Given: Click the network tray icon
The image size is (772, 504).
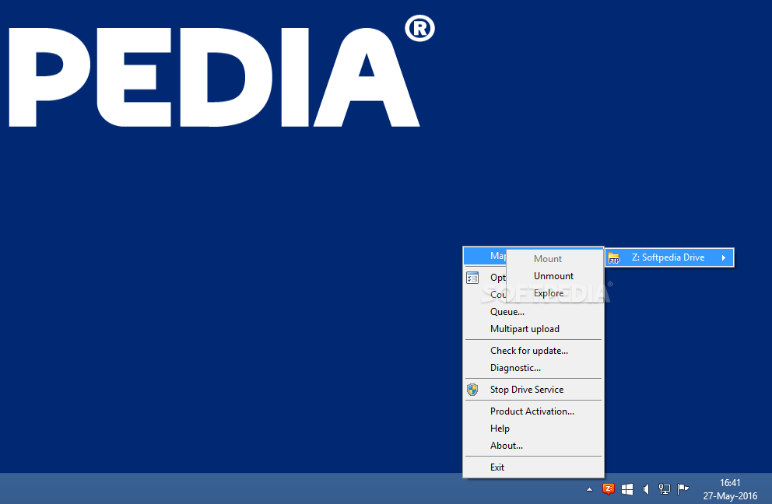Looking at the screenshot, I should click(x=665, y=489).
